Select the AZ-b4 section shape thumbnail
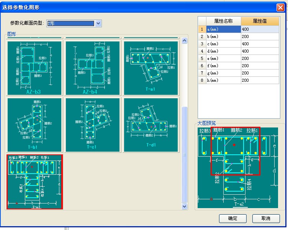The height and width of the screenshot is (230, 288). 93,68
